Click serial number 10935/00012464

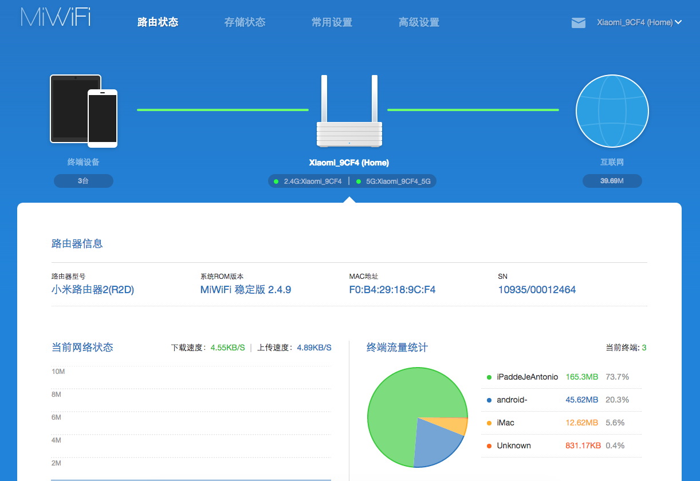(537, 290)
